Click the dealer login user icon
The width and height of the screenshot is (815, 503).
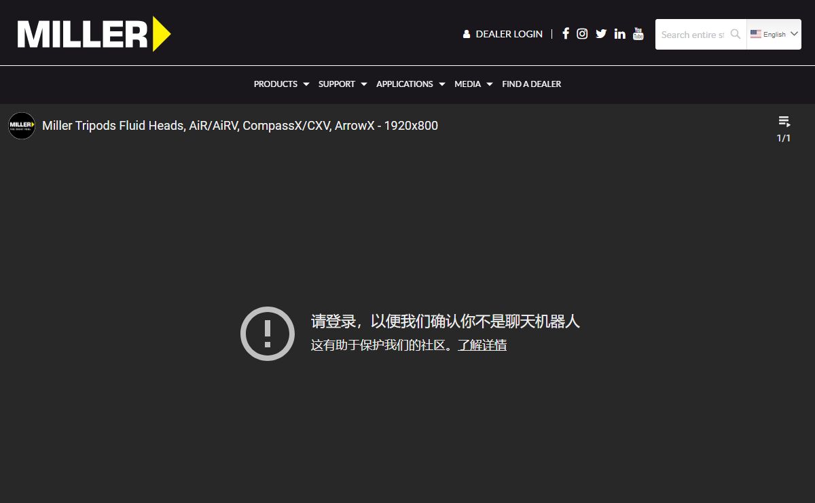point(467,34)
